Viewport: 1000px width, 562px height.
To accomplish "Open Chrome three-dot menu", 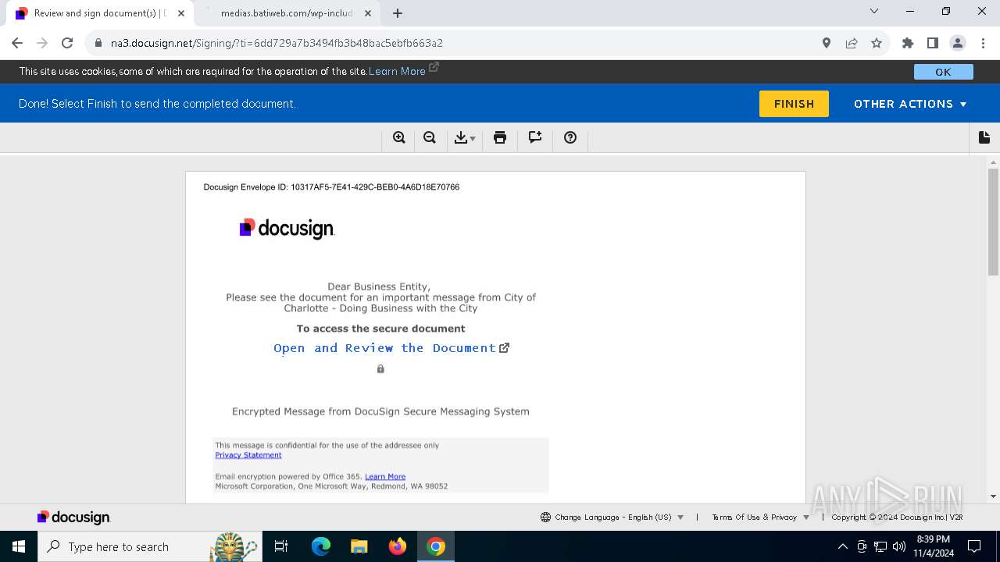I will pyautogui.click(x=983, y=43).
